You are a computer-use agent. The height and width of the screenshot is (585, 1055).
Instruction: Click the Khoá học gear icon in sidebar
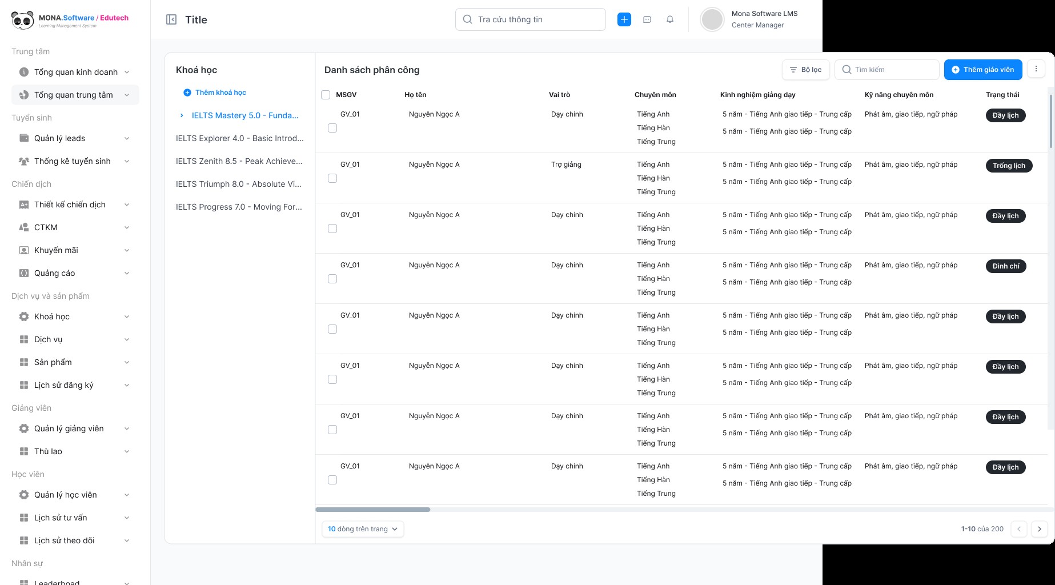coord(24,316)
